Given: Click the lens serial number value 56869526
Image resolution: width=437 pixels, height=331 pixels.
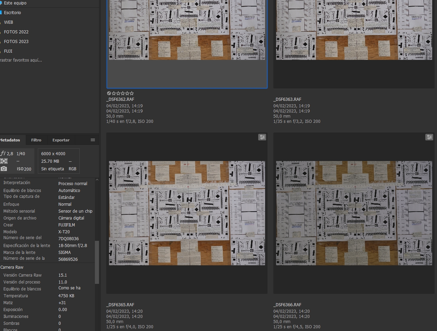Looking at the screenshot, I should 68,259.
